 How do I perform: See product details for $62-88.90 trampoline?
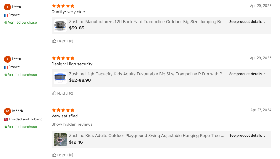coord(247,74)
